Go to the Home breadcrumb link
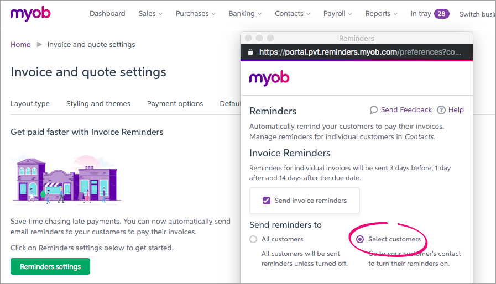This screenshot has height=284, width=496. (20, 44)
